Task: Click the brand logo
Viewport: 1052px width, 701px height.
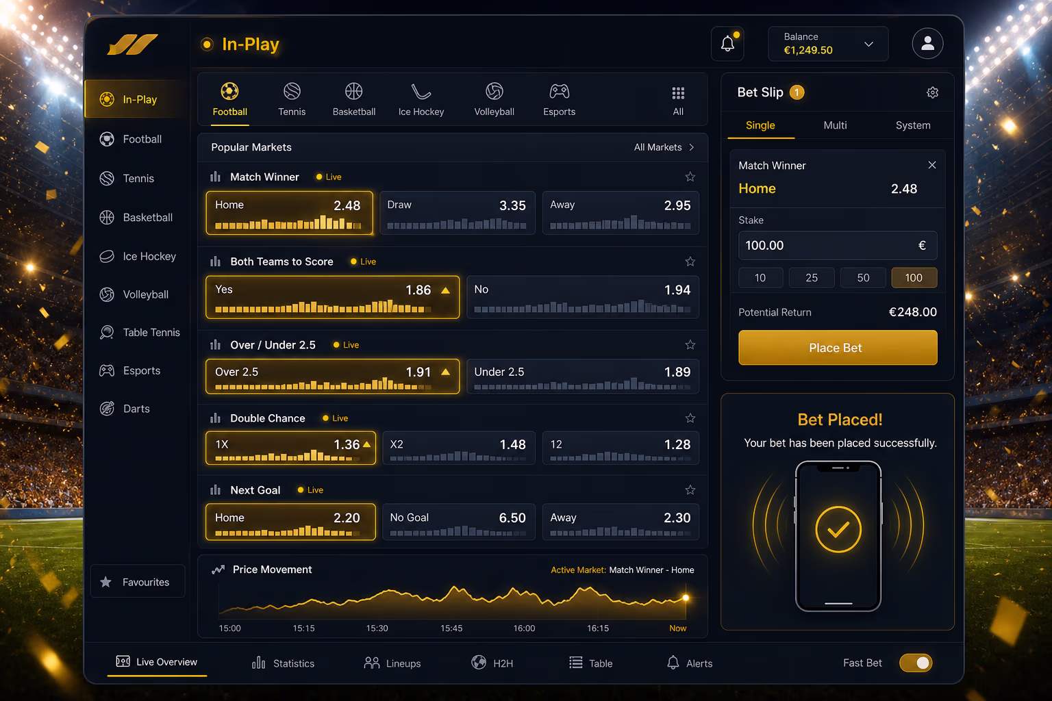Action: coord(132,44)
